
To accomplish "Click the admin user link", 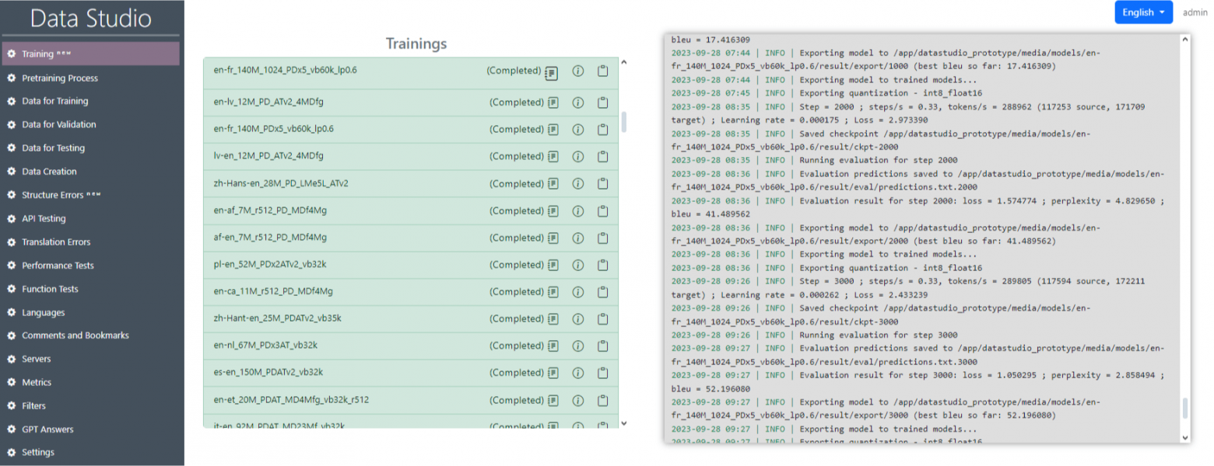I will 1194,12.
